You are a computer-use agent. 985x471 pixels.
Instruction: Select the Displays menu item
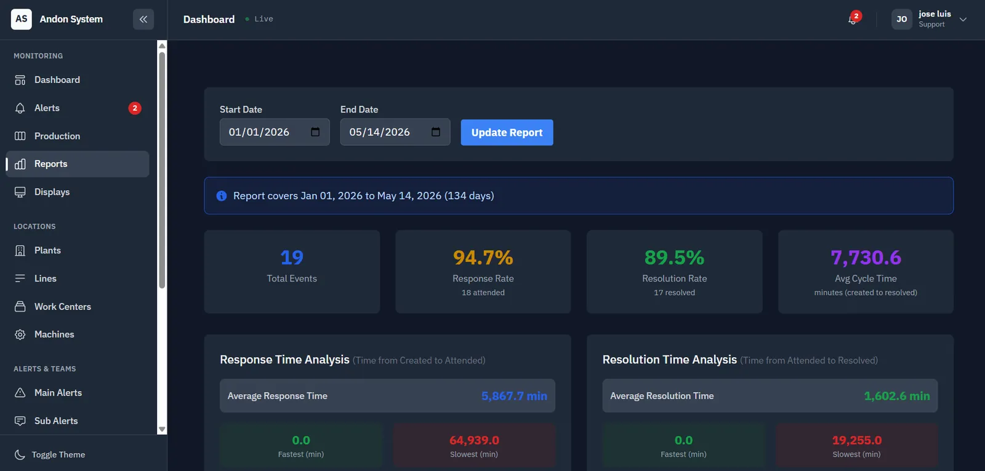click(x=78, y=192)
